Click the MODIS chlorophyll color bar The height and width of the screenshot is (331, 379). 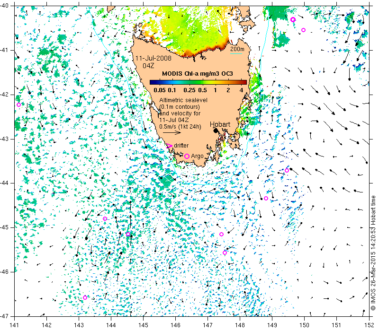point(198,82)
